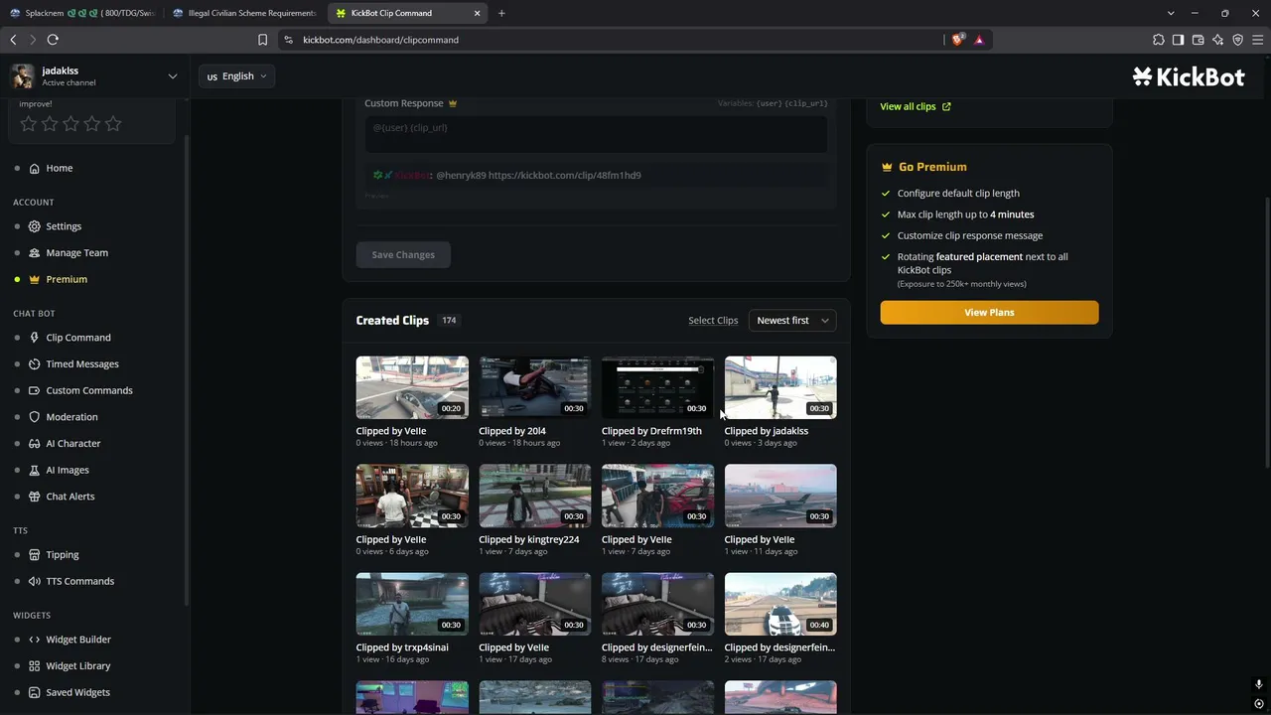
Task: Click the microphone icon at bottom right
Action: point(1259,685)
